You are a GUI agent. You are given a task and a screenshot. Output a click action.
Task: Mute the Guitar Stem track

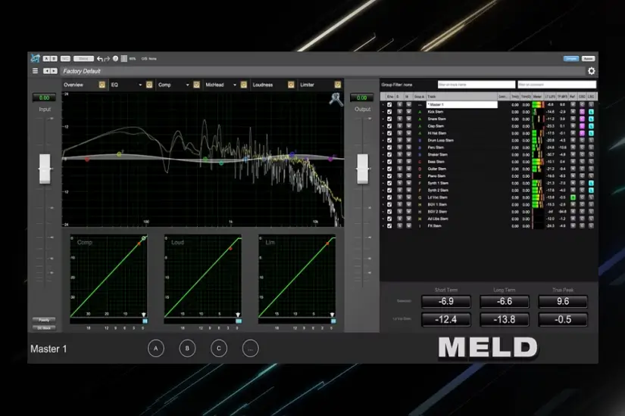408,169
